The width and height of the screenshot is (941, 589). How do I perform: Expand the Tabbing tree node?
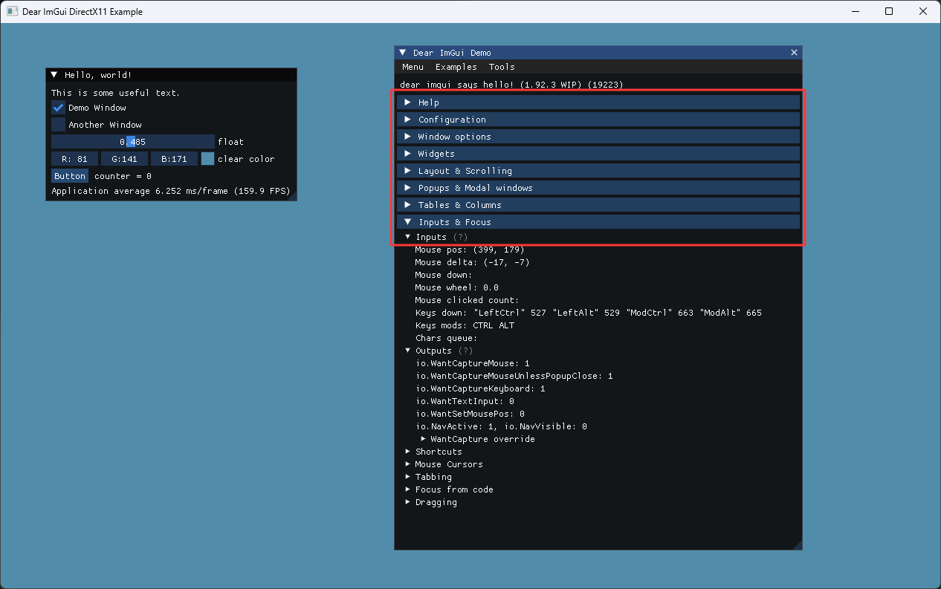click(x=408, y=477)
